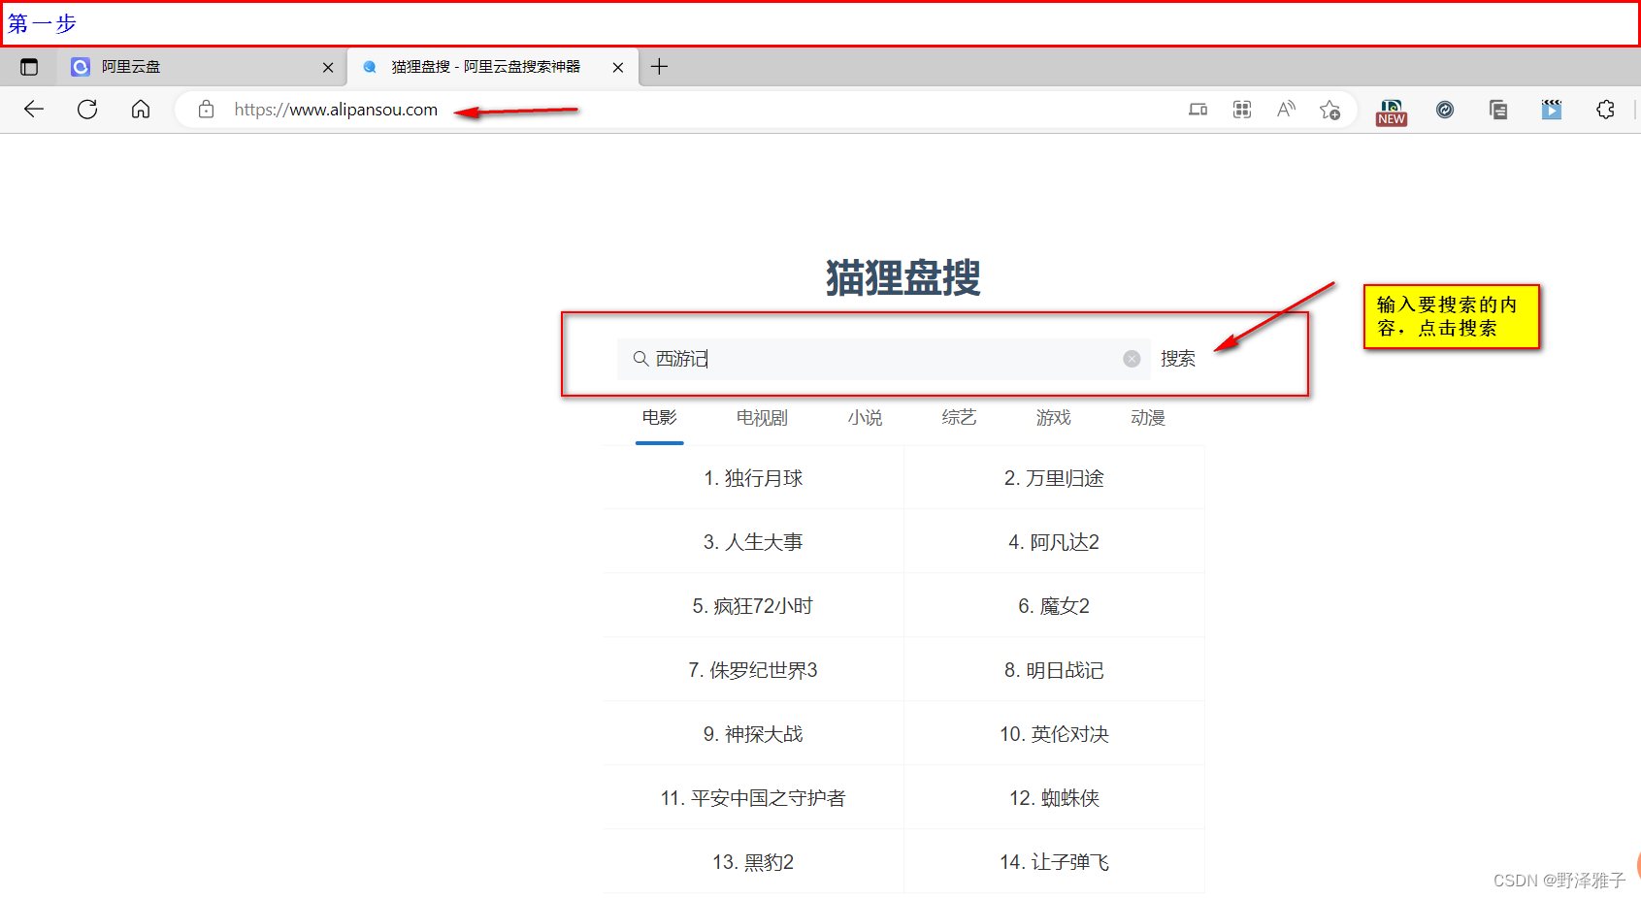This screenshot has height=898, width=1641.
Task: Select the 游戏 category tab
Action: point(1053,418)
